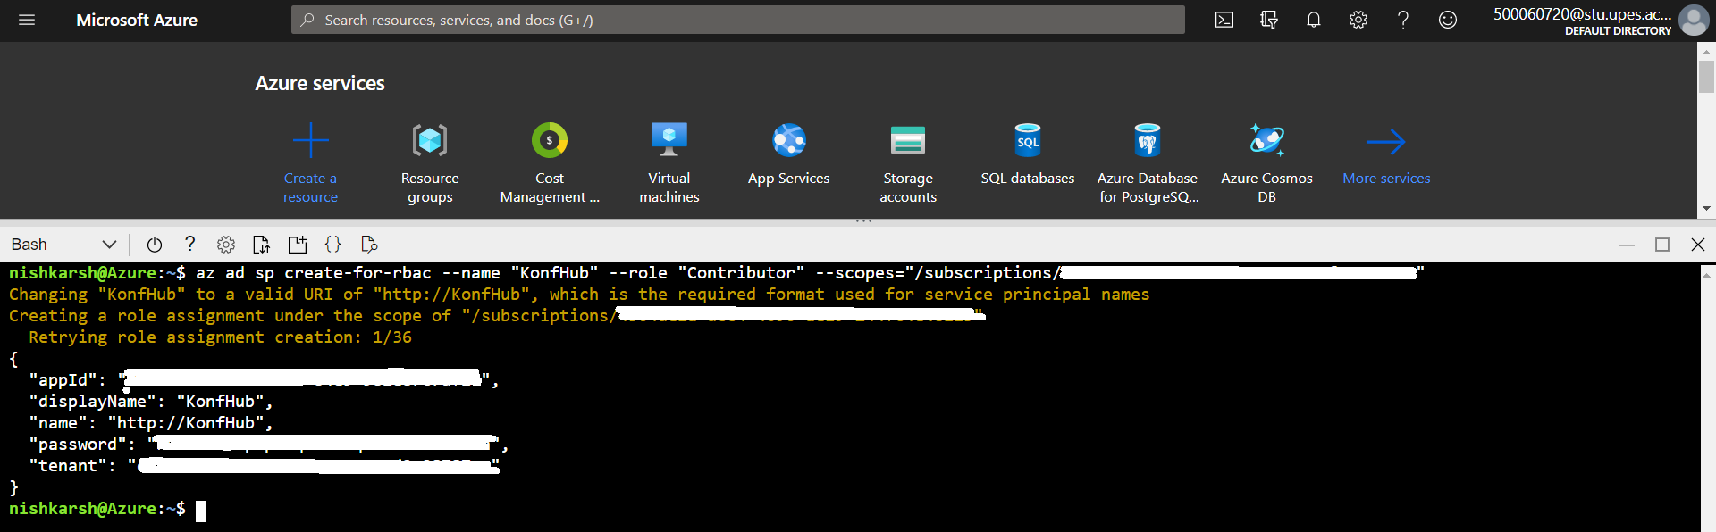The image size is (1716, 532).
Task: Minimize the Cloud Shell panel
Action: (1627, 245)
